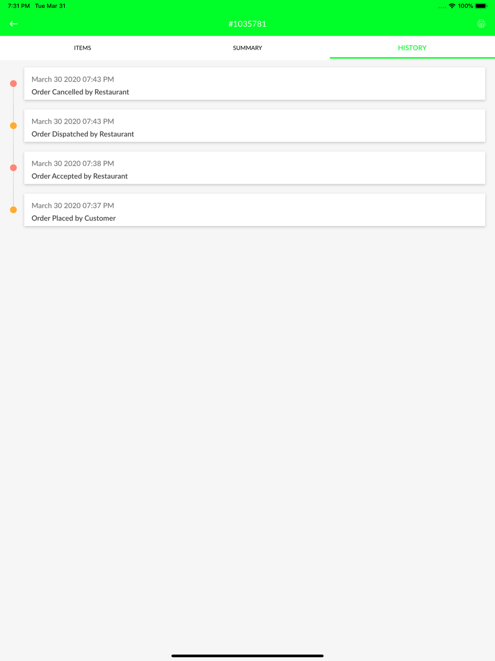Open Order Placed by Customer card
Screen dimensions: 495x661
tap(254, 210)
